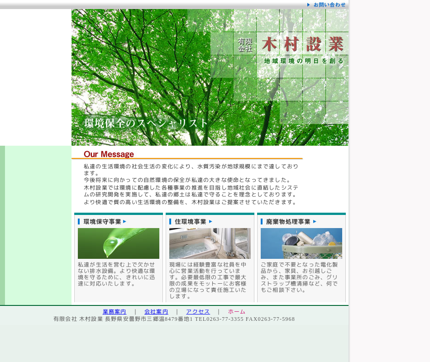Image resolution: width=430 pixels, height=362 pixels.
Task: Click the blue bar marker before 環境保守事業
Action: (x=79, y=221)
